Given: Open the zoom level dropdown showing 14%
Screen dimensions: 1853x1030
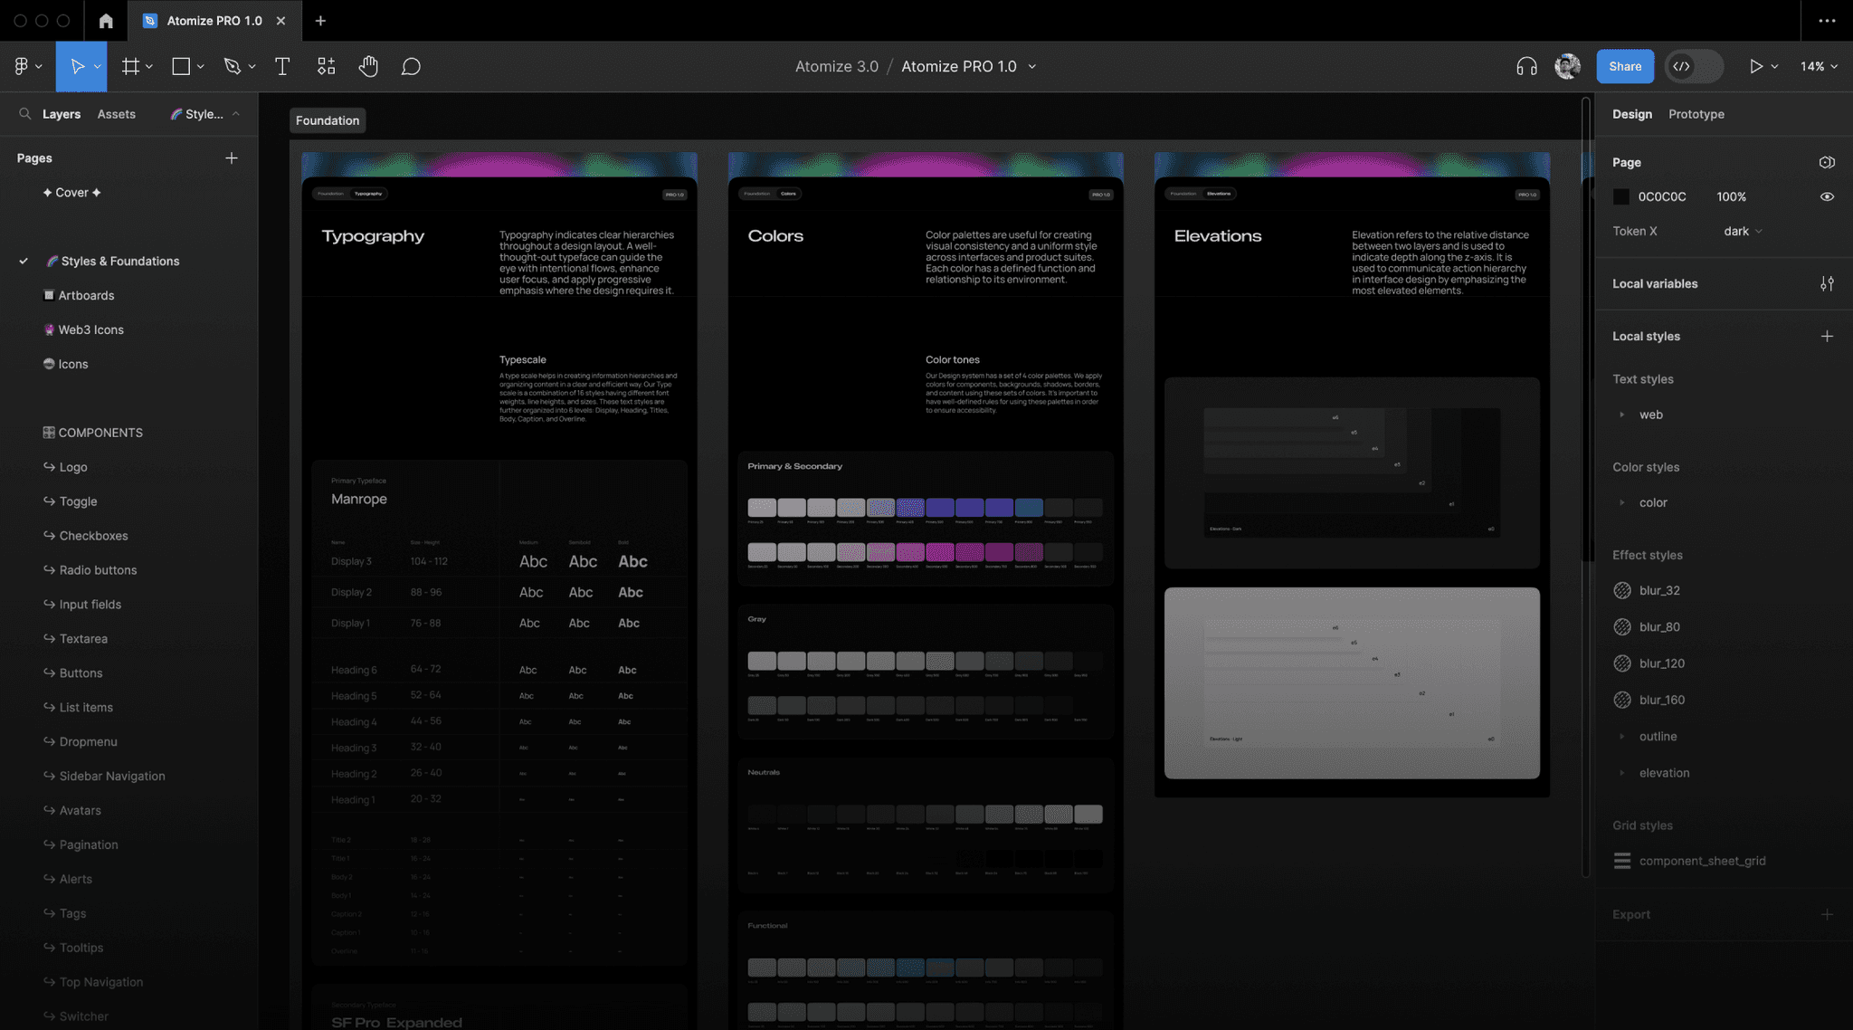Looking at the screenshot, I should tap(1817, 65).
